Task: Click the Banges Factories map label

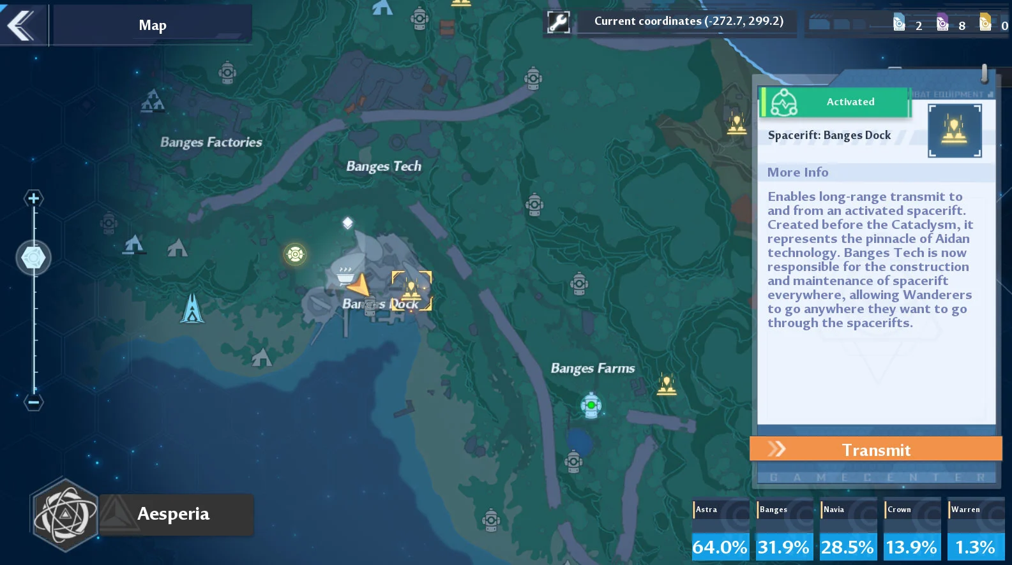Action: tap(211, 142)
